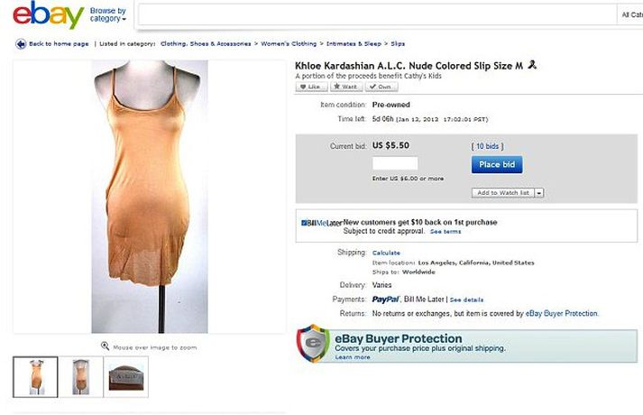Select the third thumbnail showing the label
Image resolution: width=643 pixels, height=415 pixels.
click(126, 376)
